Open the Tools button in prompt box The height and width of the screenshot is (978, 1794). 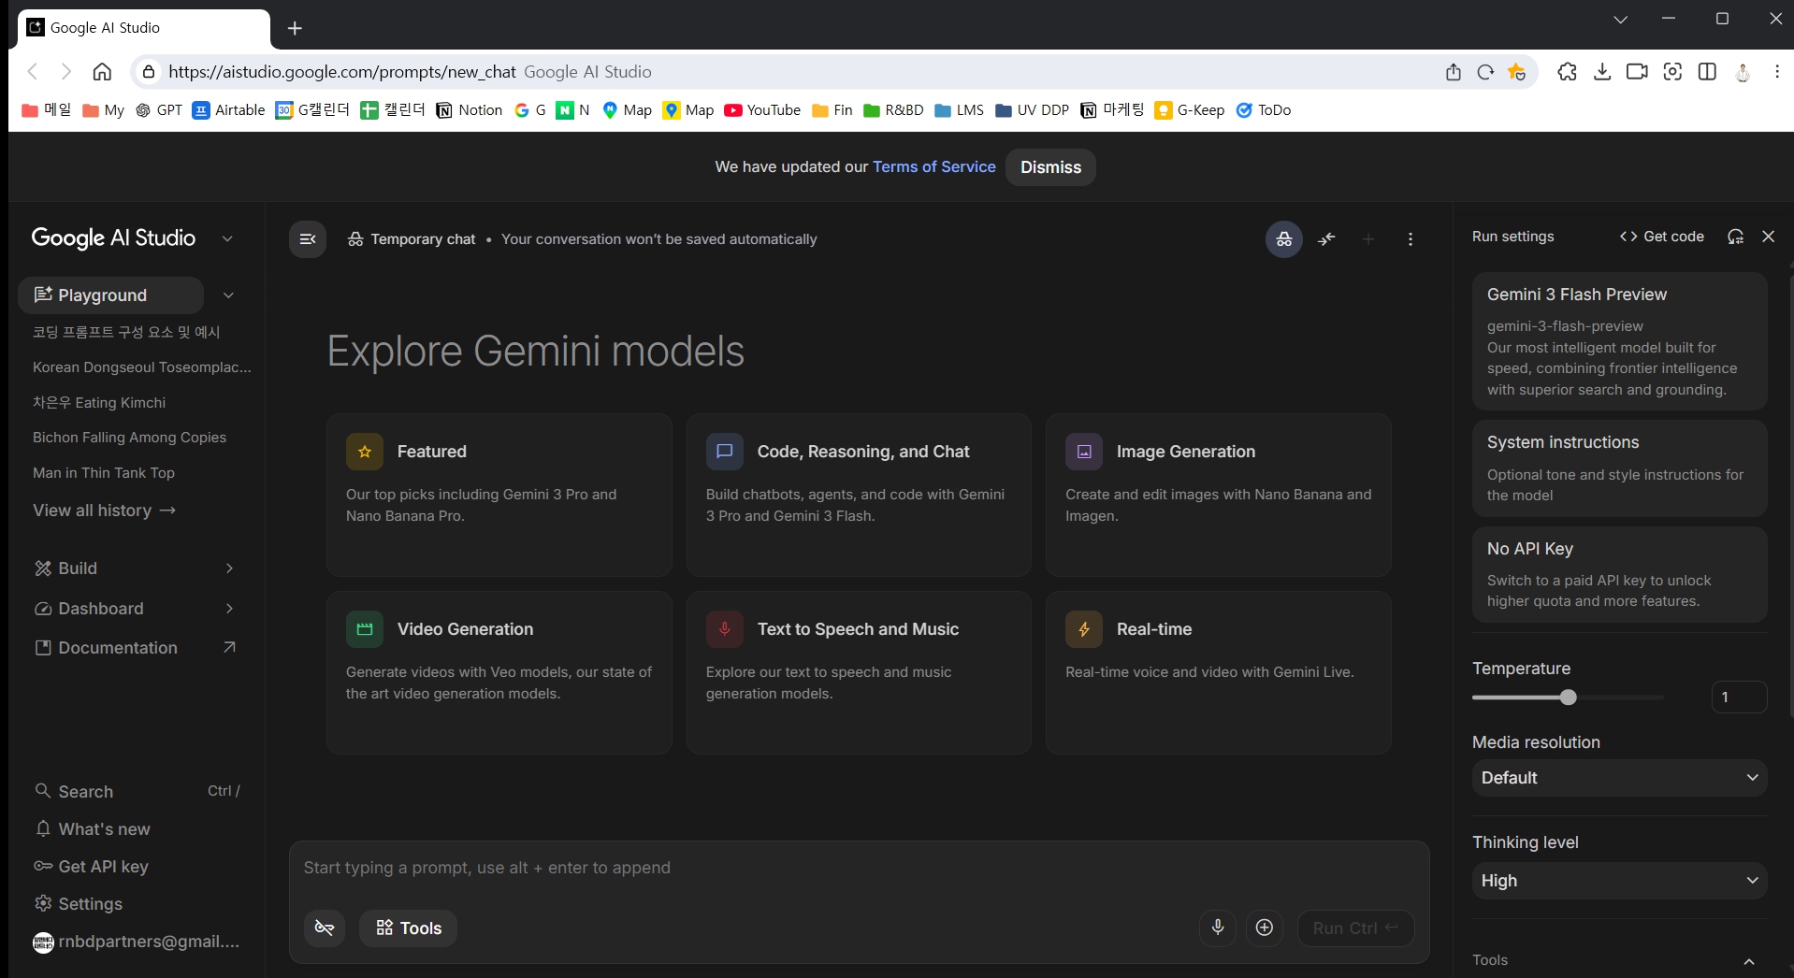click(408, 928)
